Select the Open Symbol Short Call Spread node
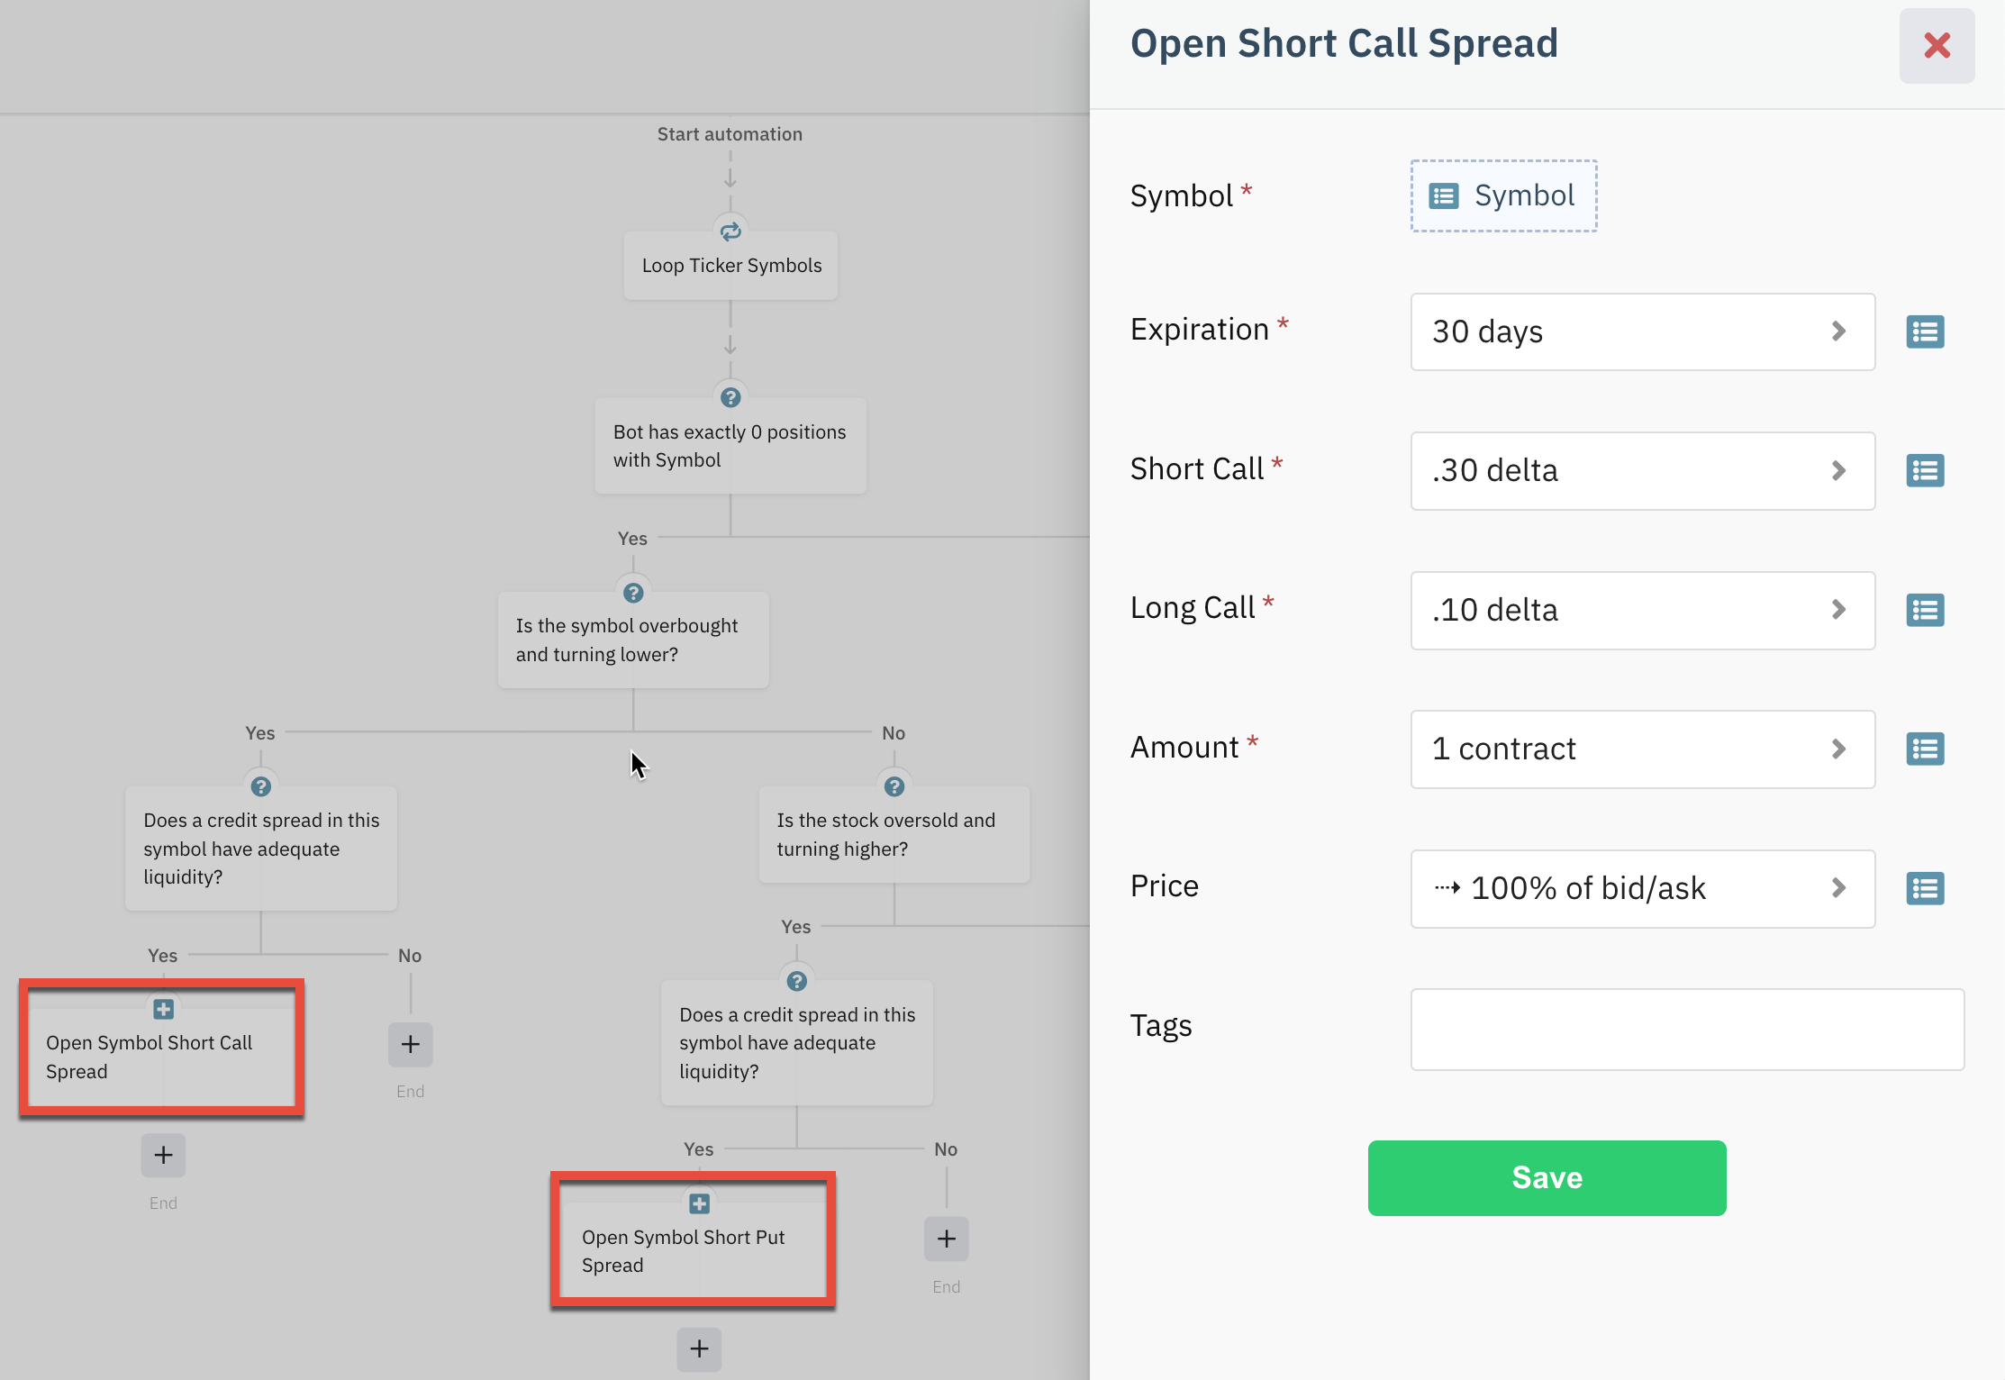Screen dimensions: 2005x1380 [161, 1056]
